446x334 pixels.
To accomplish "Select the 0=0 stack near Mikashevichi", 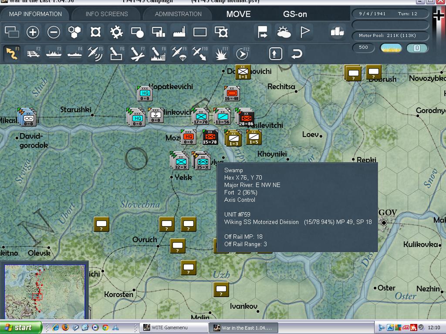I will click(27, 117).
